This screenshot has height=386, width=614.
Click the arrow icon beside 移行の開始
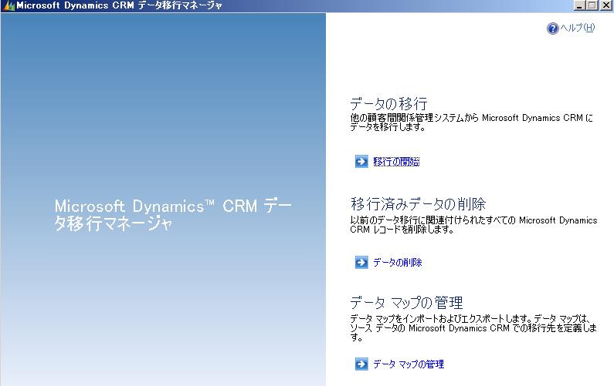(361, 161)
